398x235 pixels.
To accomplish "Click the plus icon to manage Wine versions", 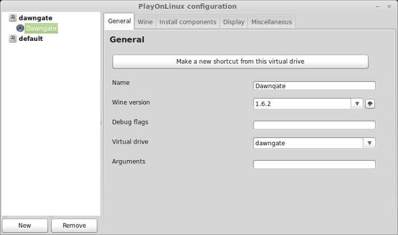I will (370, 104).
